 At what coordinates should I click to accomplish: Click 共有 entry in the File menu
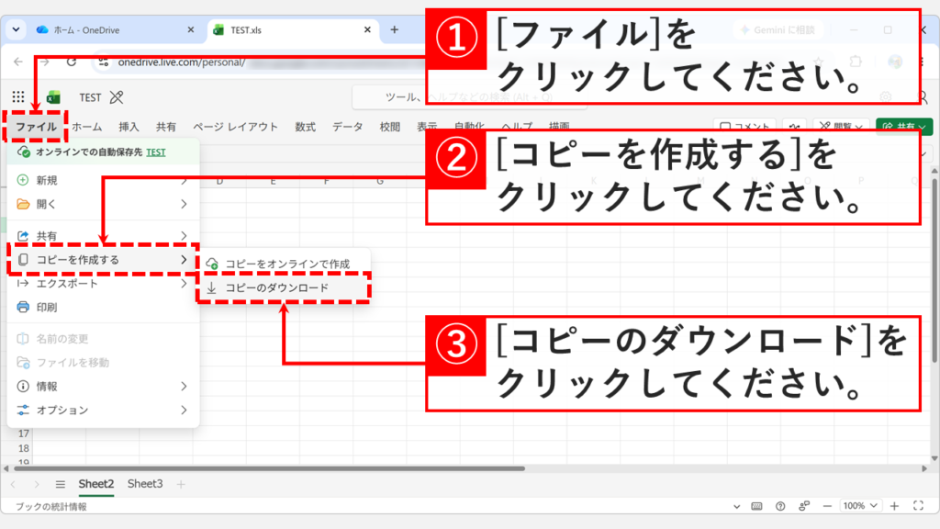click(x=103, y=236)
